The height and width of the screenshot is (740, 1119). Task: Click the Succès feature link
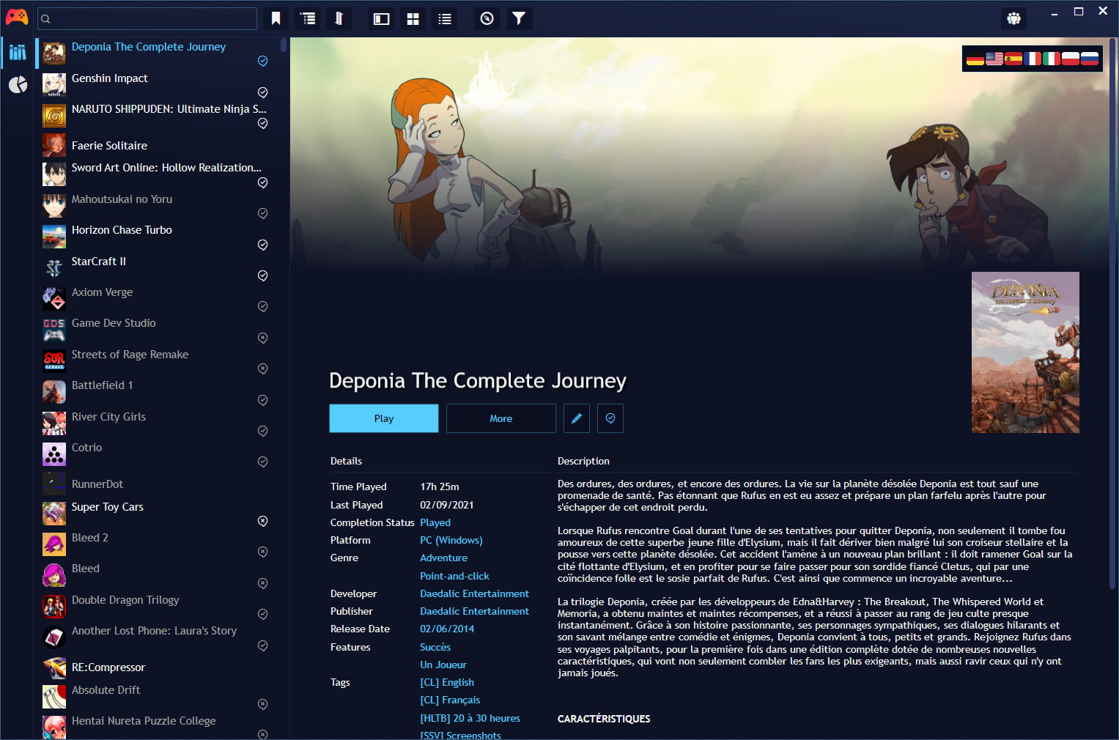point(435,647)
